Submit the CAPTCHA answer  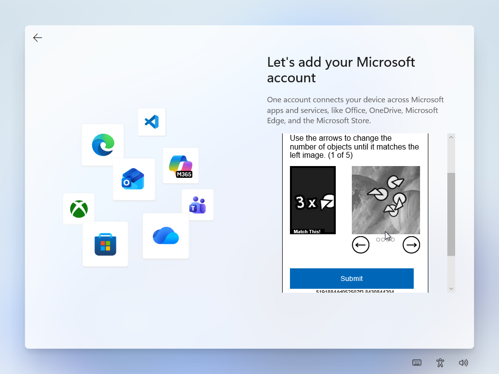pos(351,279)
